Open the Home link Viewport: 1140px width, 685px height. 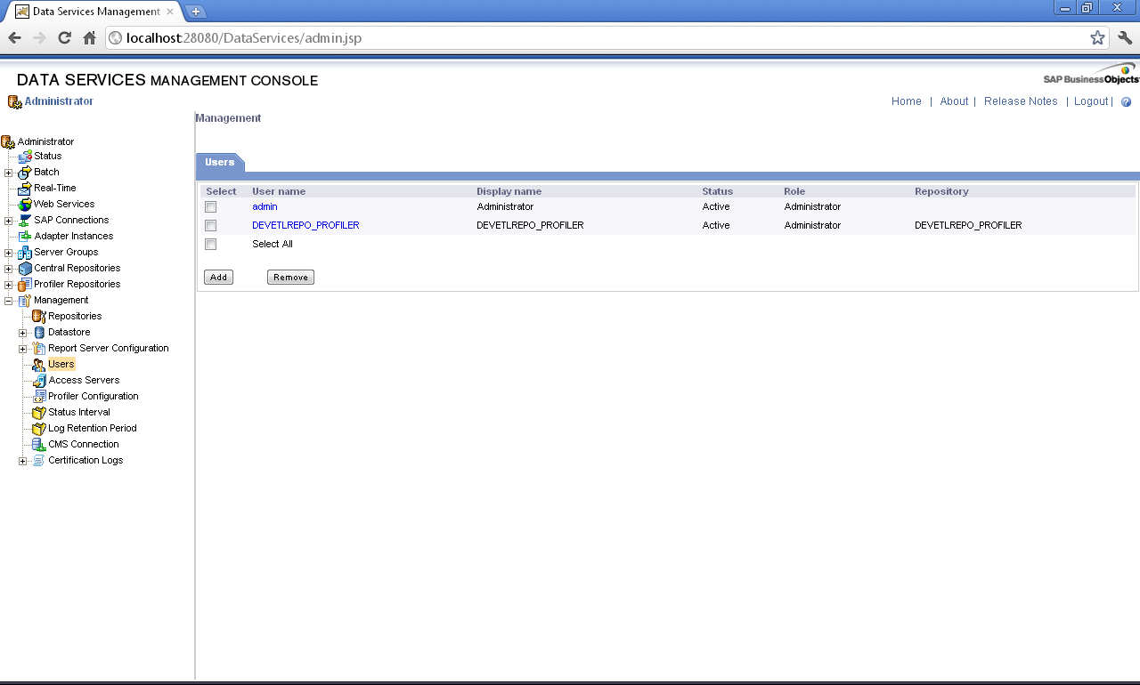coord(907,101)
